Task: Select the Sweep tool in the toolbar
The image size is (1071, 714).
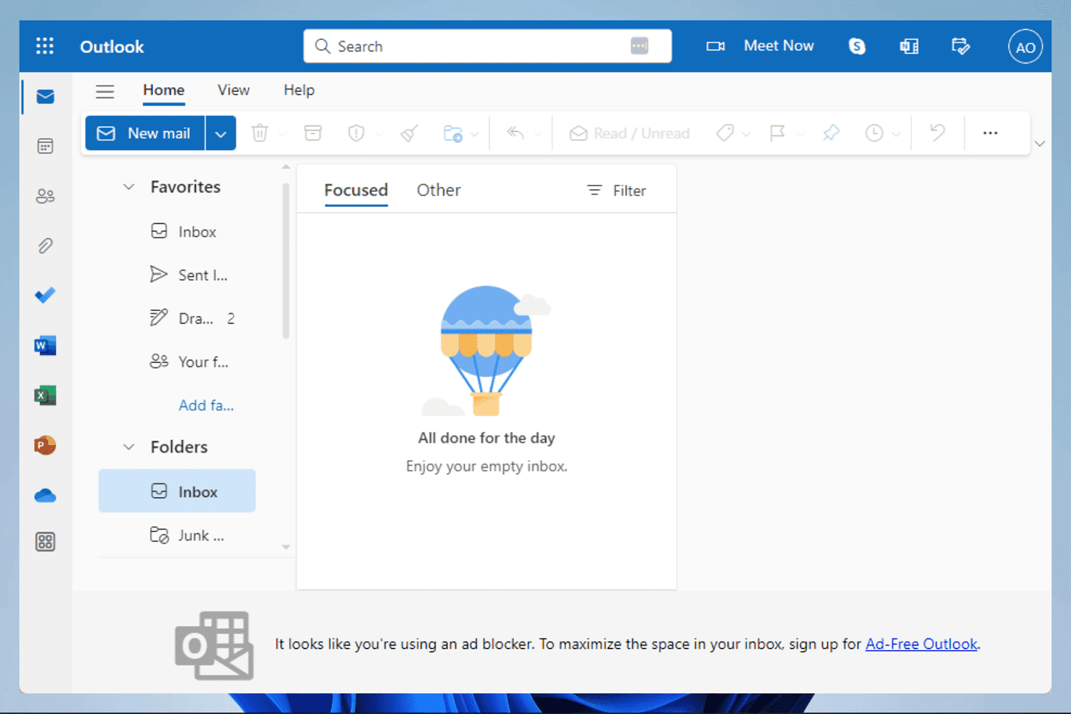Action: tap(409, 132)
